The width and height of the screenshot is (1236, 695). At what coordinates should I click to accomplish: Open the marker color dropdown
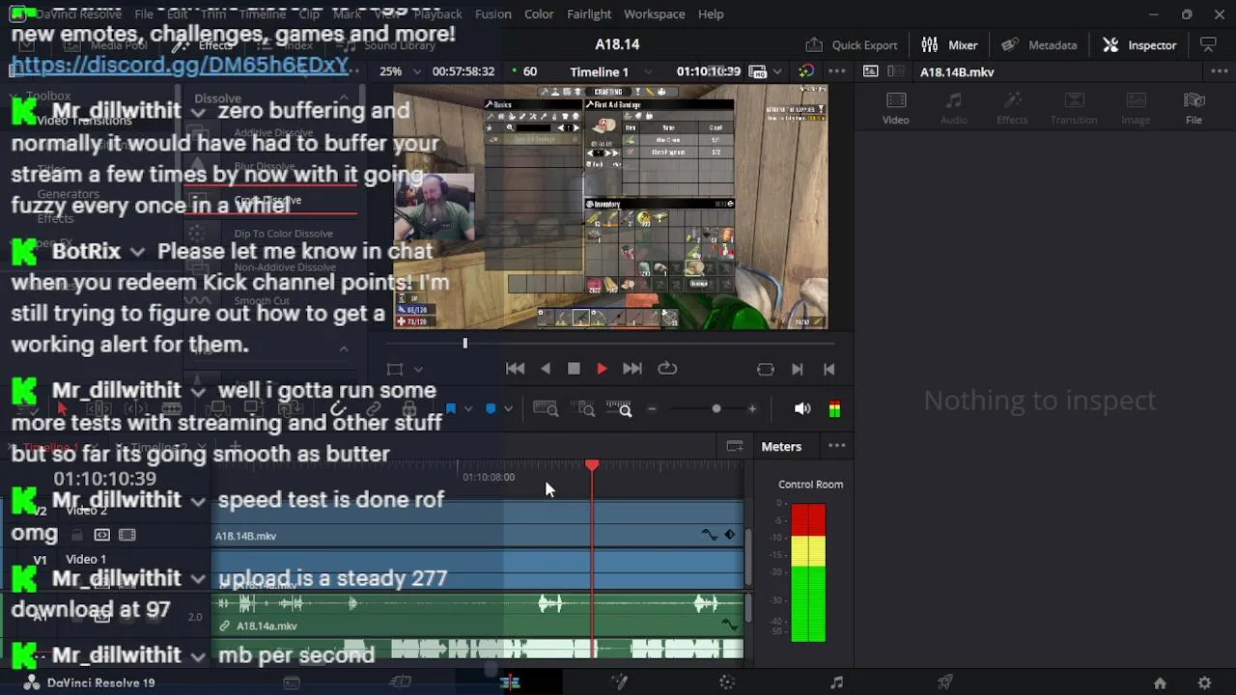[x=508, y=409]
